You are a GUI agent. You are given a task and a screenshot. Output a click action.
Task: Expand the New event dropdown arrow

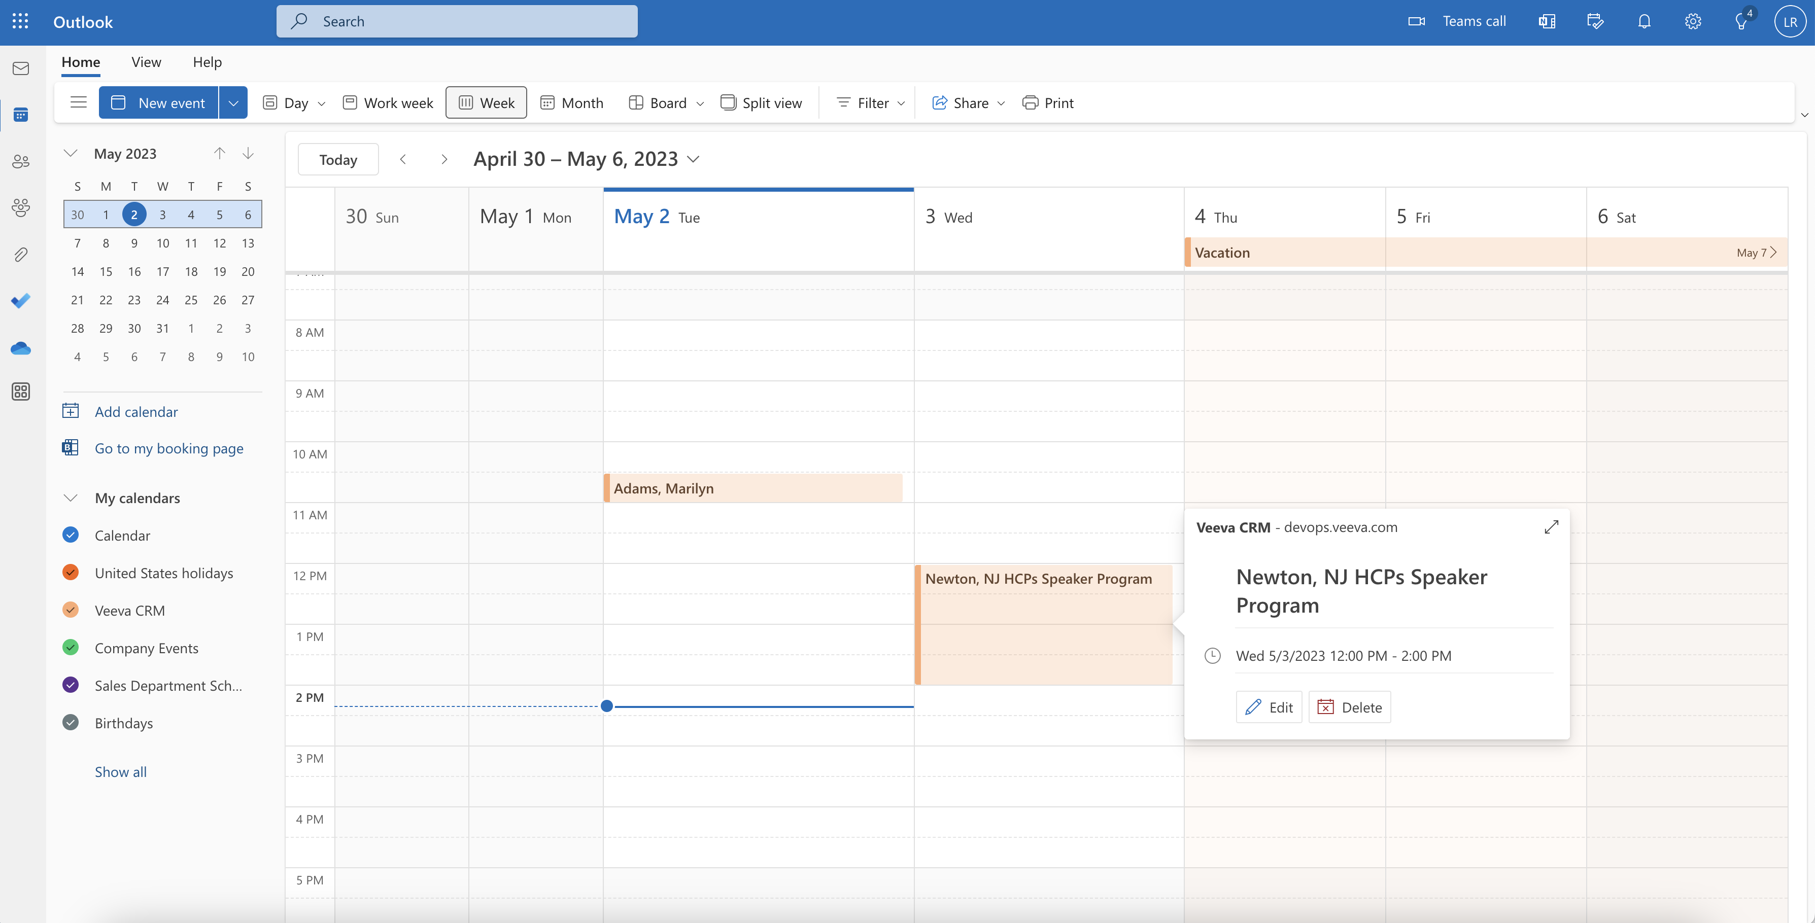(233, 103)
